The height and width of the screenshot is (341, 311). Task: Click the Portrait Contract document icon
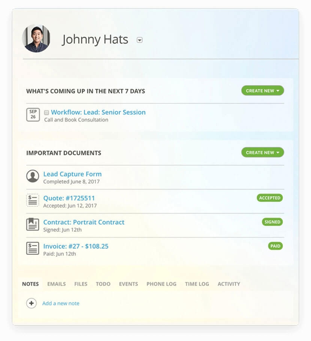tap(33, 224)
